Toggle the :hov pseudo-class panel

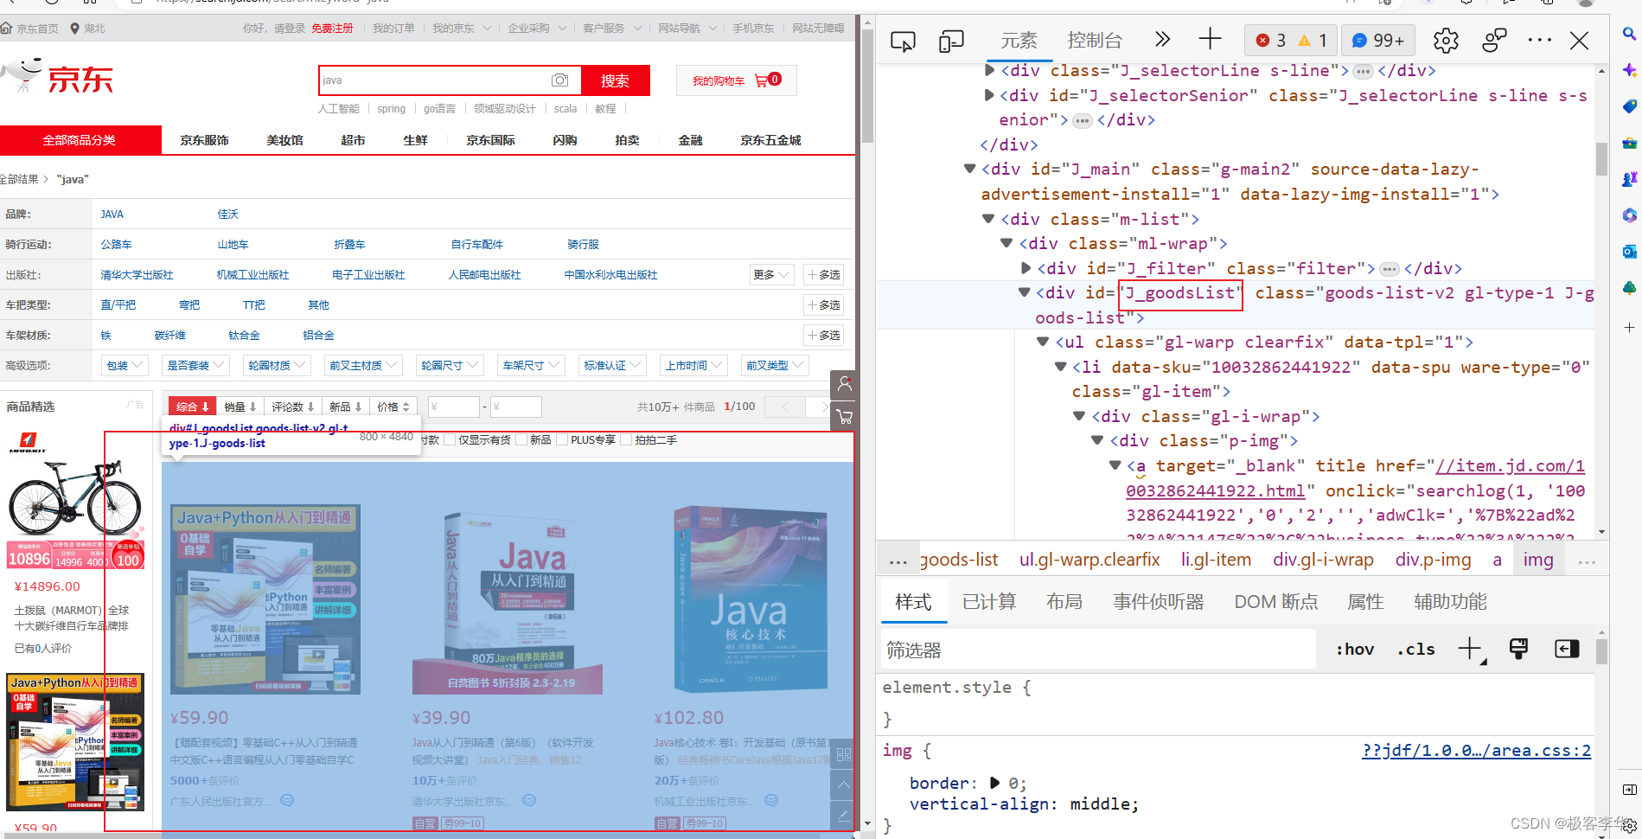pyautogui.click(x=1354, y=649)
